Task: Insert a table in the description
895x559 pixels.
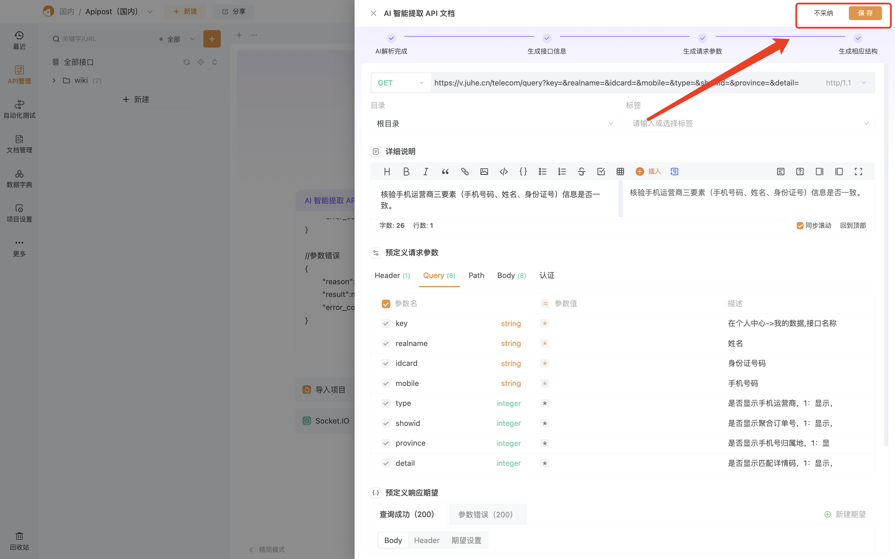Action: pyautogui.click(x=620, y=171)
